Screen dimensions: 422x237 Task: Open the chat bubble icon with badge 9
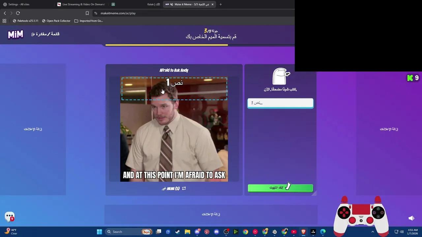pos(10,217)
